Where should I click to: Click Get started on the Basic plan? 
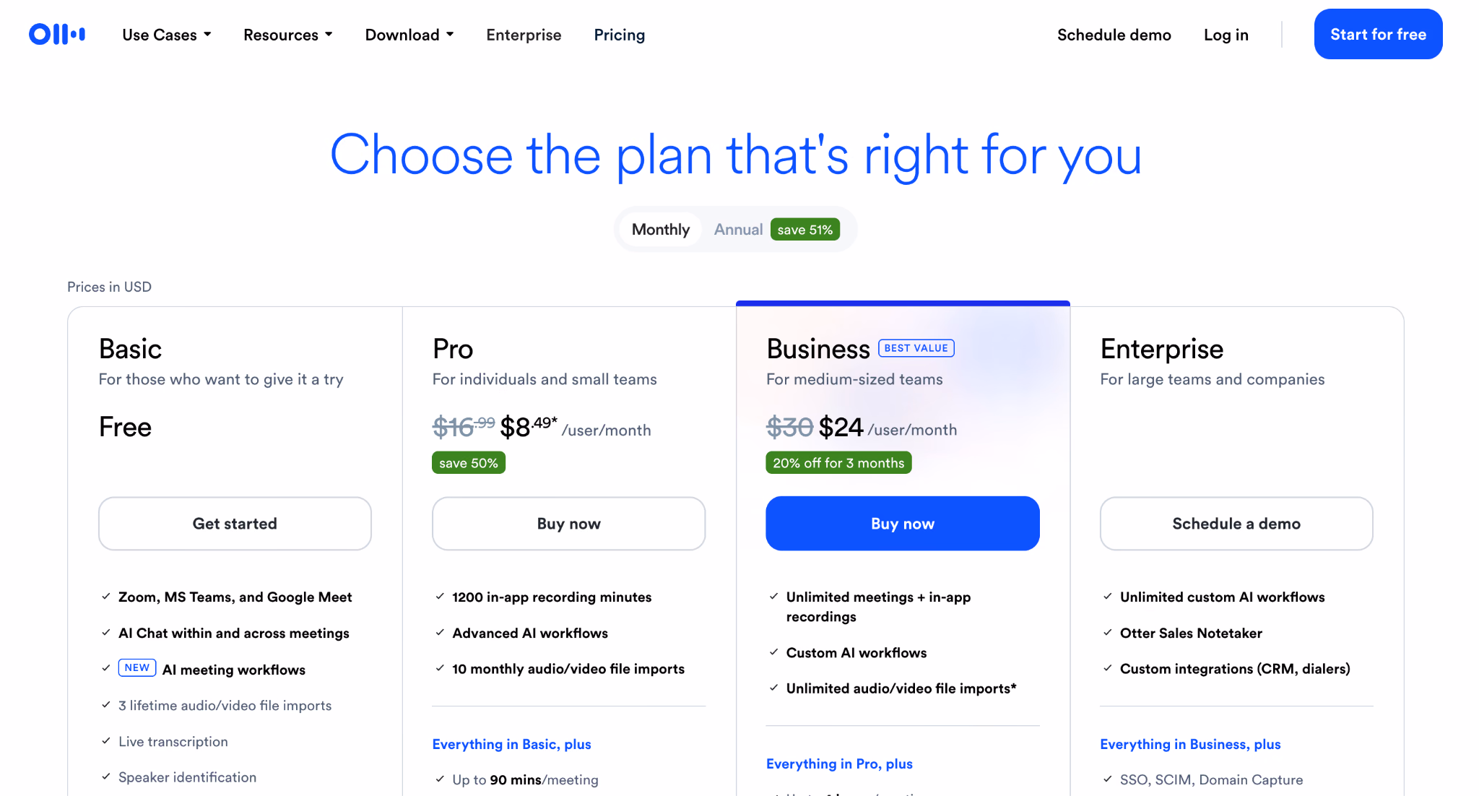point(235,524)
